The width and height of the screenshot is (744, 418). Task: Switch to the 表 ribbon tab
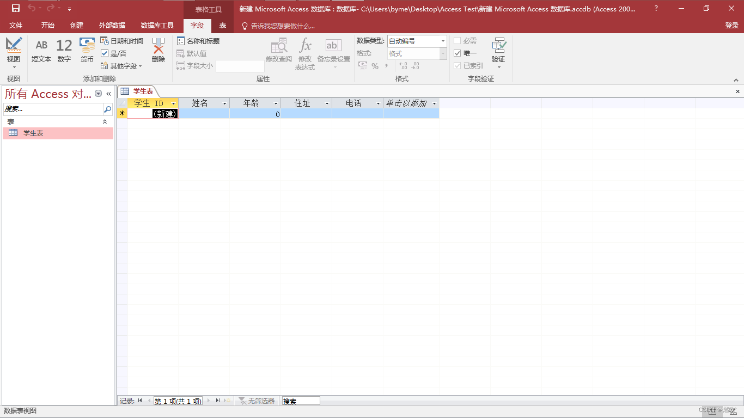223,26
